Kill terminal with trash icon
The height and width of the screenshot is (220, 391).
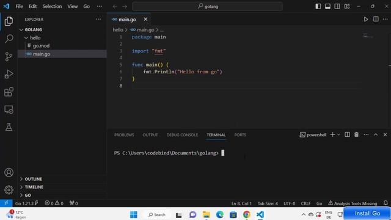(357, 134)
